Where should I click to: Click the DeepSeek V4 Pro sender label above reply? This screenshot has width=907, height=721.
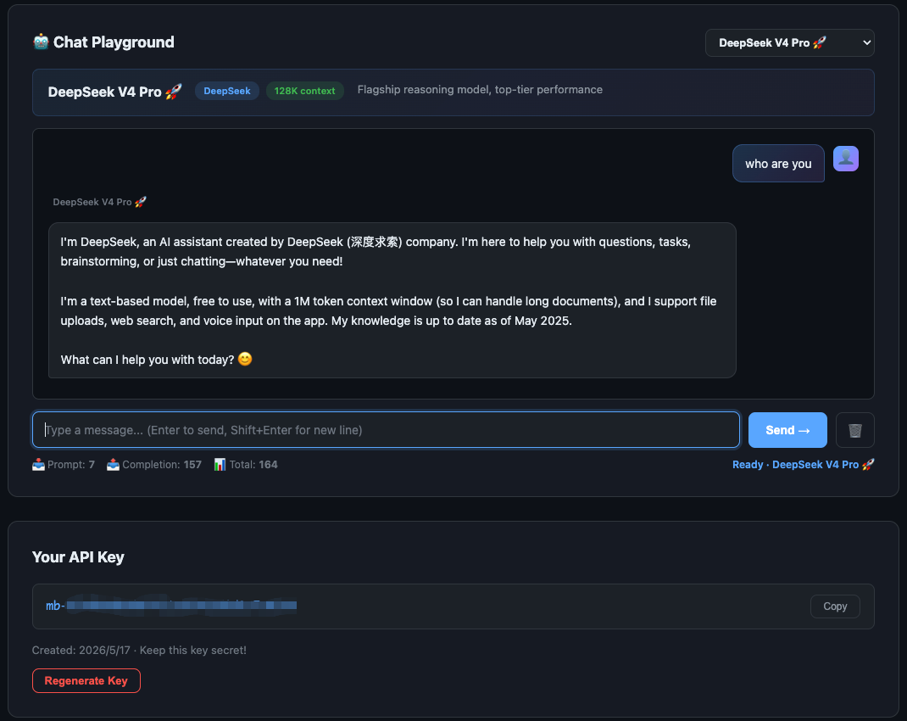pos(99,202)
